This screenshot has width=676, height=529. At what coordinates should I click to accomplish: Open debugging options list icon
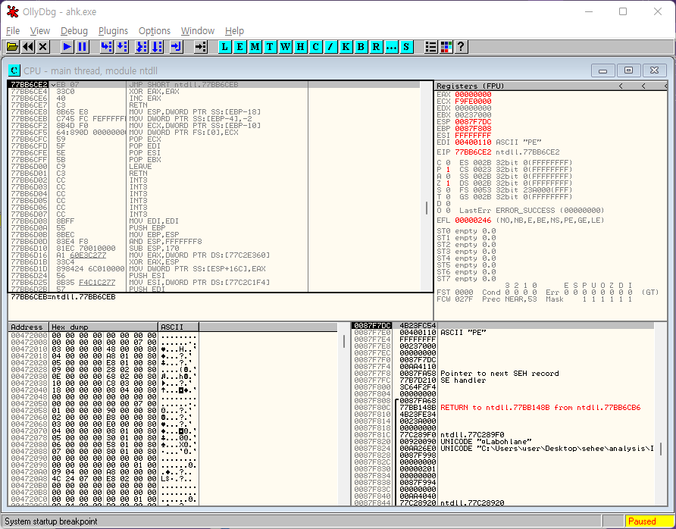click(x=430, y=46)
